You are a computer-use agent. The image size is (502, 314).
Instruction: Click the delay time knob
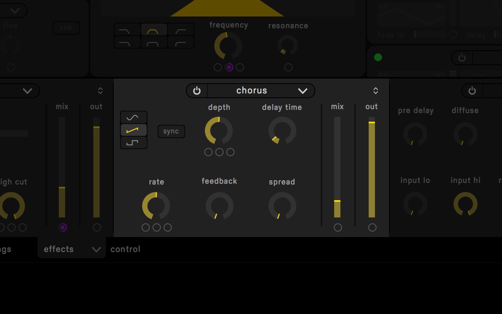click(282, 130)
